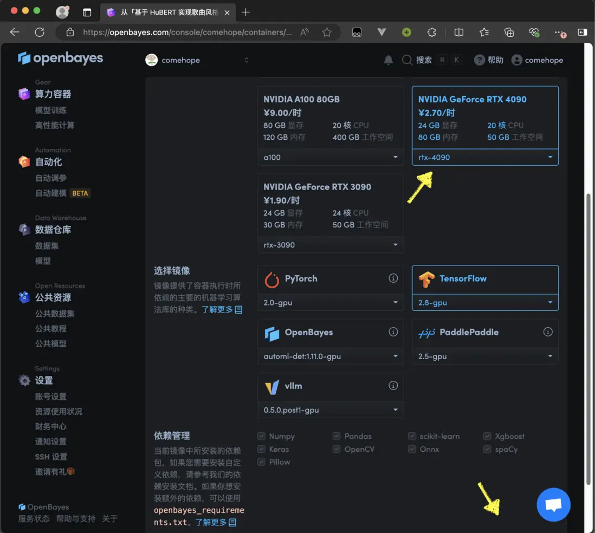595x533 pixels.
Task: Open browser settings and more menu
Action: 560,33
